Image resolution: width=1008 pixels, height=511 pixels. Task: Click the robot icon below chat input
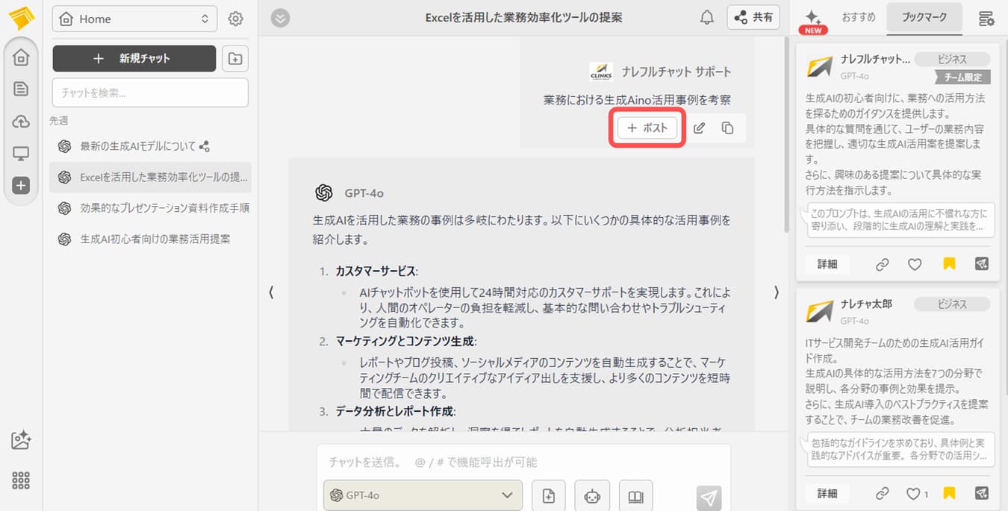592,496
